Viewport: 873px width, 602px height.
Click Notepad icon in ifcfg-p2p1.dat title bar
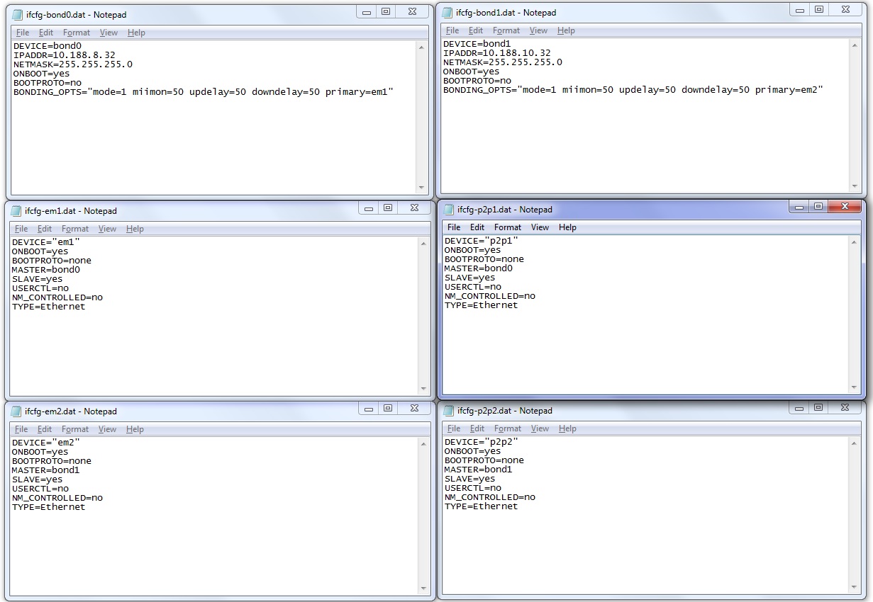pyautogui.click(x=449, y=210)
